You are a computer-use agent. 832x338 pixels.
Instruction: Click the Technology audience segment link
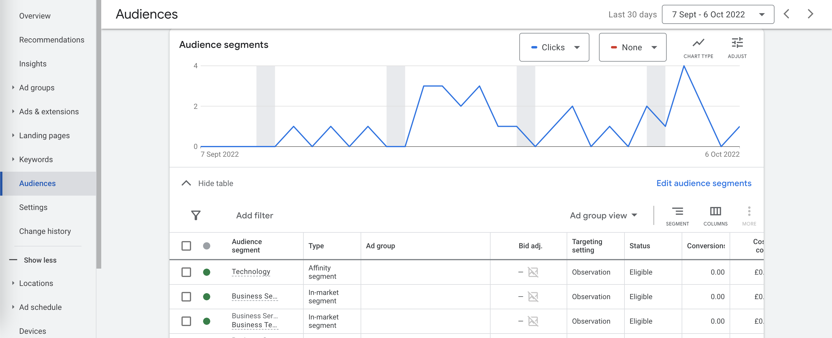[x=251, y=272]
